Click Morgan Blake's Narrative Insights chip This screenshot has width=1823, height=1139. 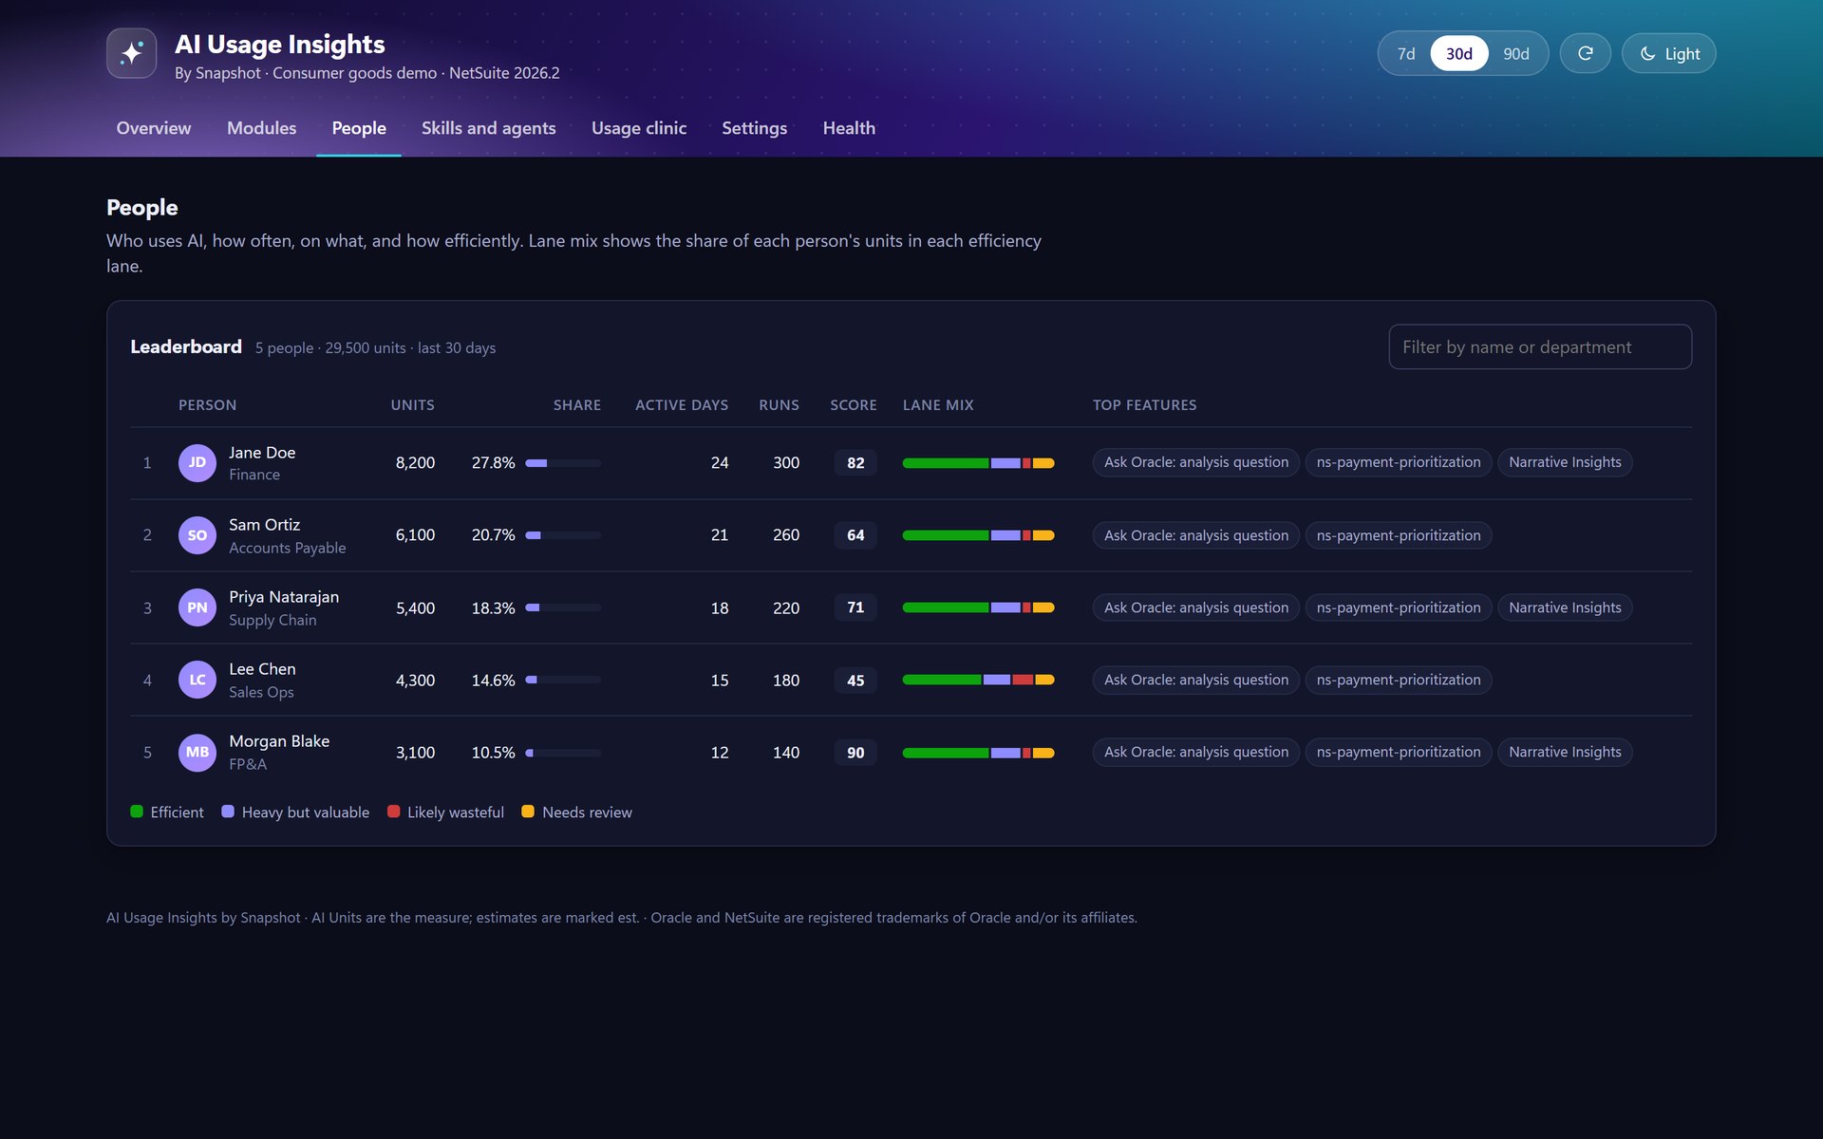pos(1565,752)
